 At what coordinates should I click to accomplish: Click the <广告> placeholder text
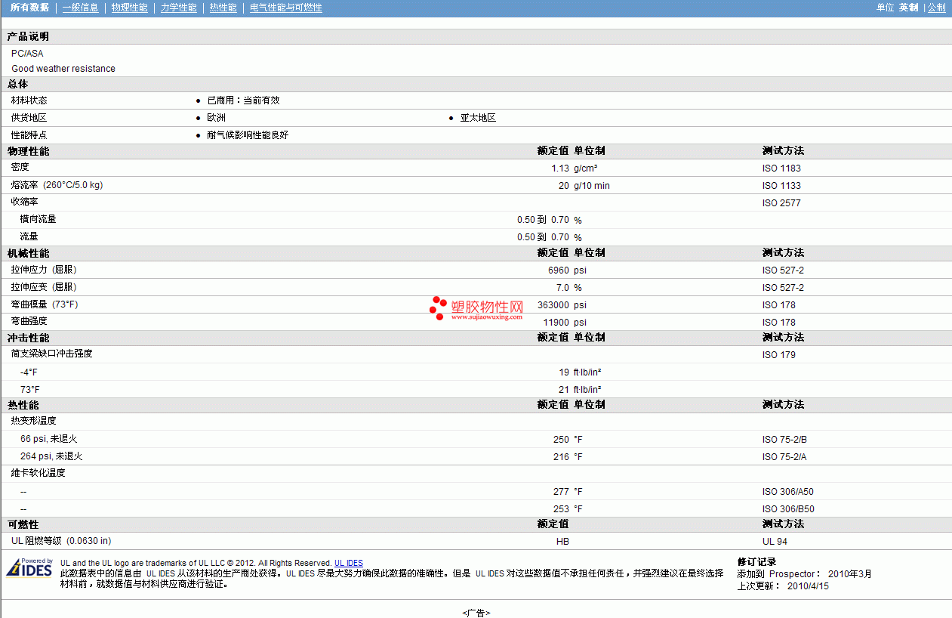click(x=476, y=613)
